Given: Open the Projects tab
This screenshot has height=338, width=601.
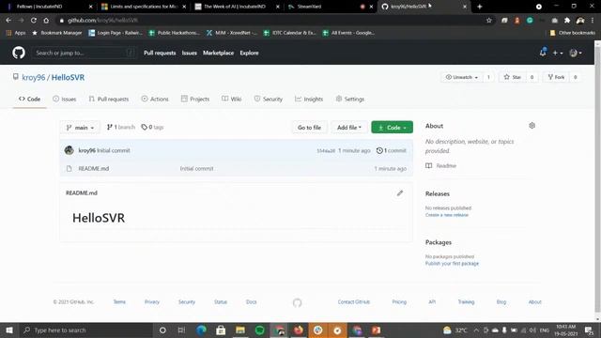Looking at the screenshot, I should 195,99.
